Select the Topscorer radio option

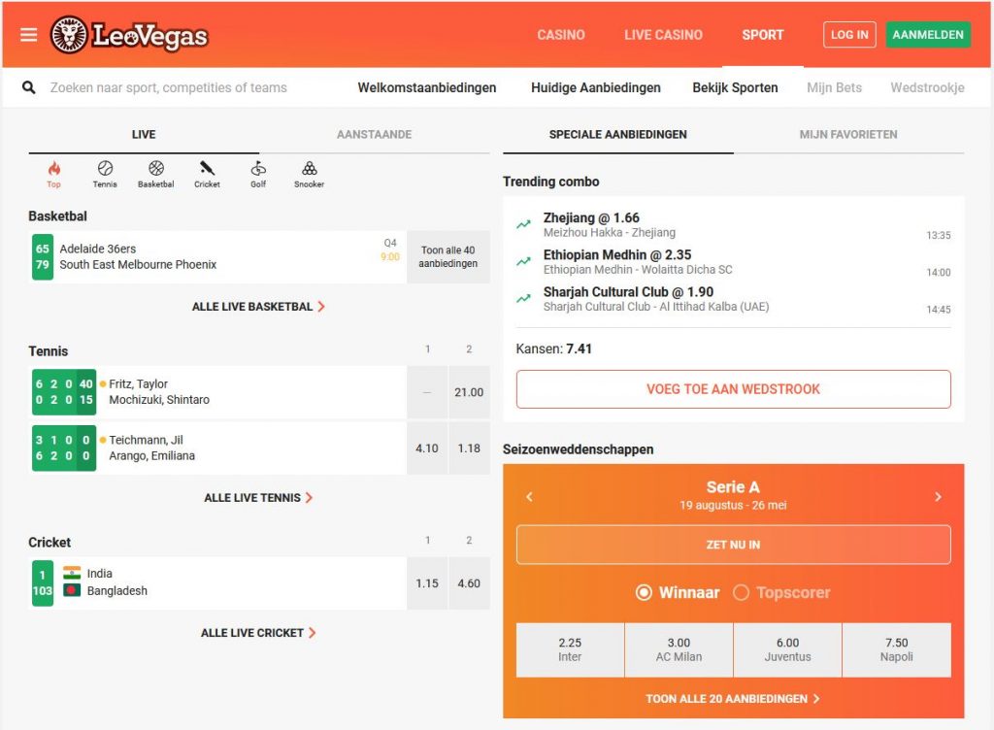coord(781,592)
